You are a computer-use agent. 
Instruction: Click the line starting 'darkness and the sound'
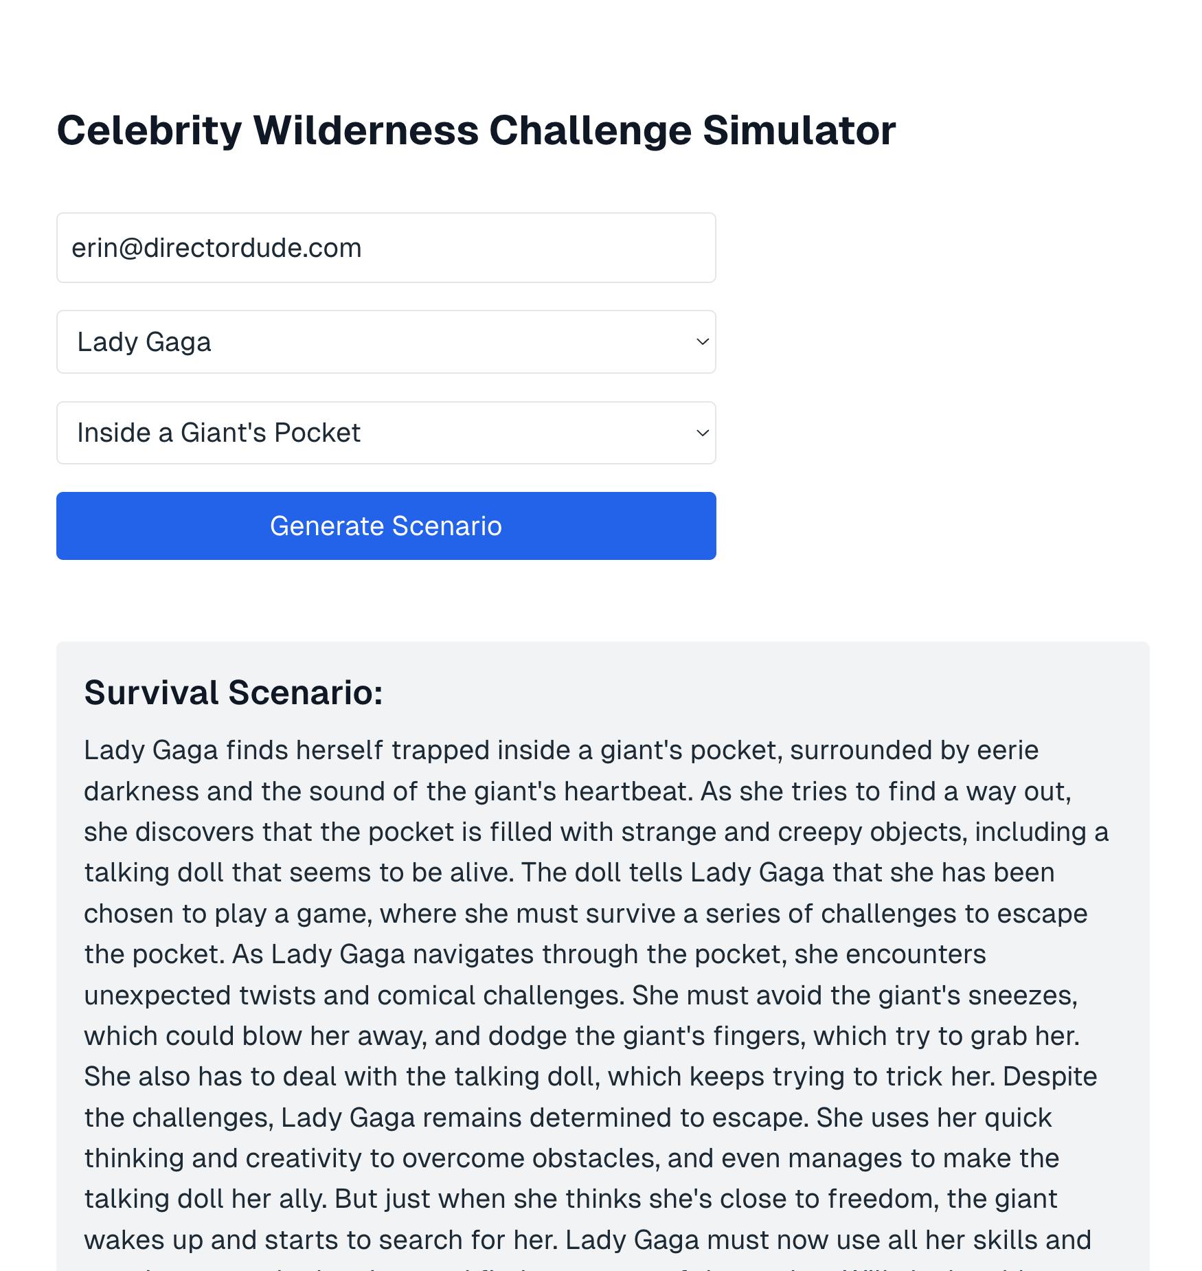click(577, 791)
